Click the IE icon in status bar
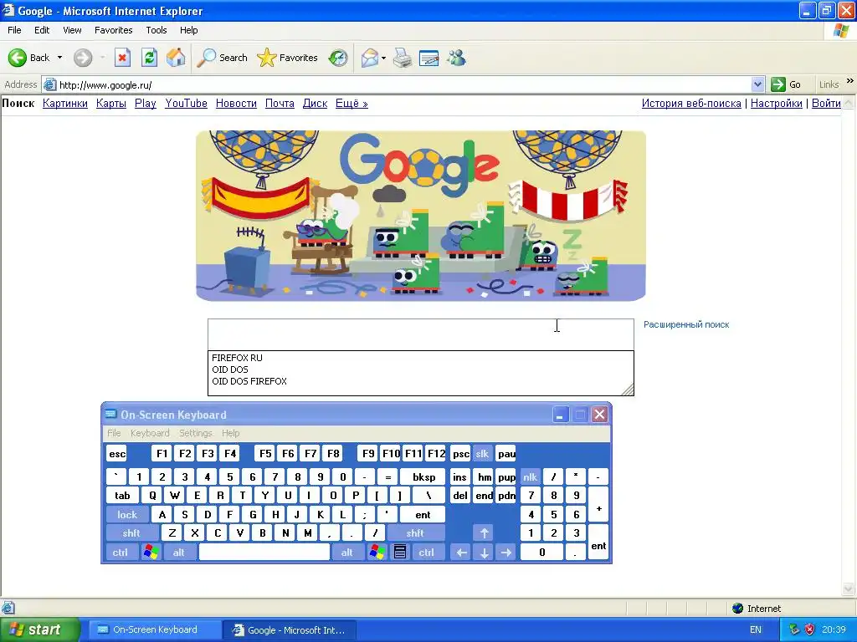 [x=8, y=608]
